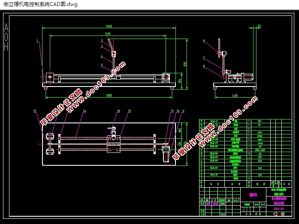Click callout label 9 in plan view
The image size is (299, 224).
183,111
